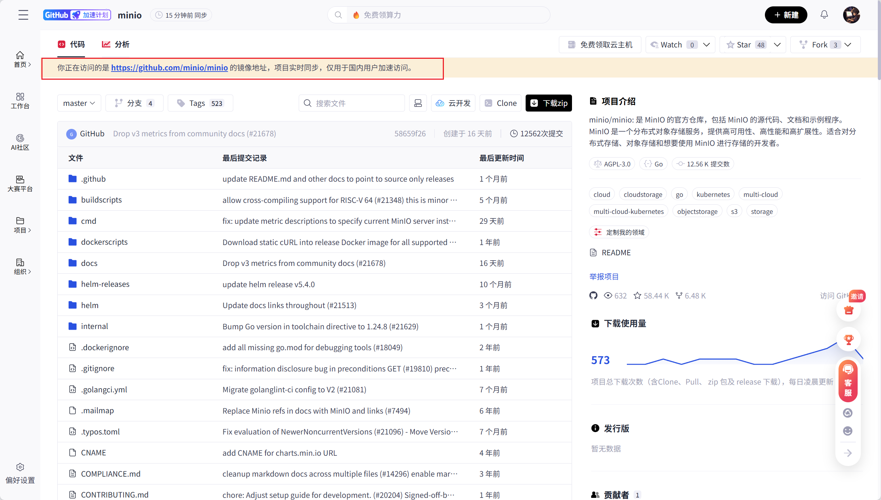Expand the master branch selector
881x500 pixels.
[79, 103]
